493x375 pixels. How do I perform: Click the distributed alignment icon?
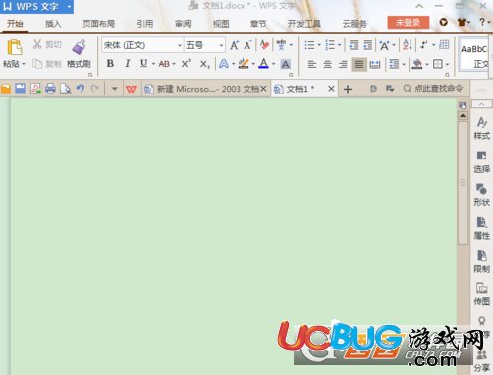coord(375,64)
